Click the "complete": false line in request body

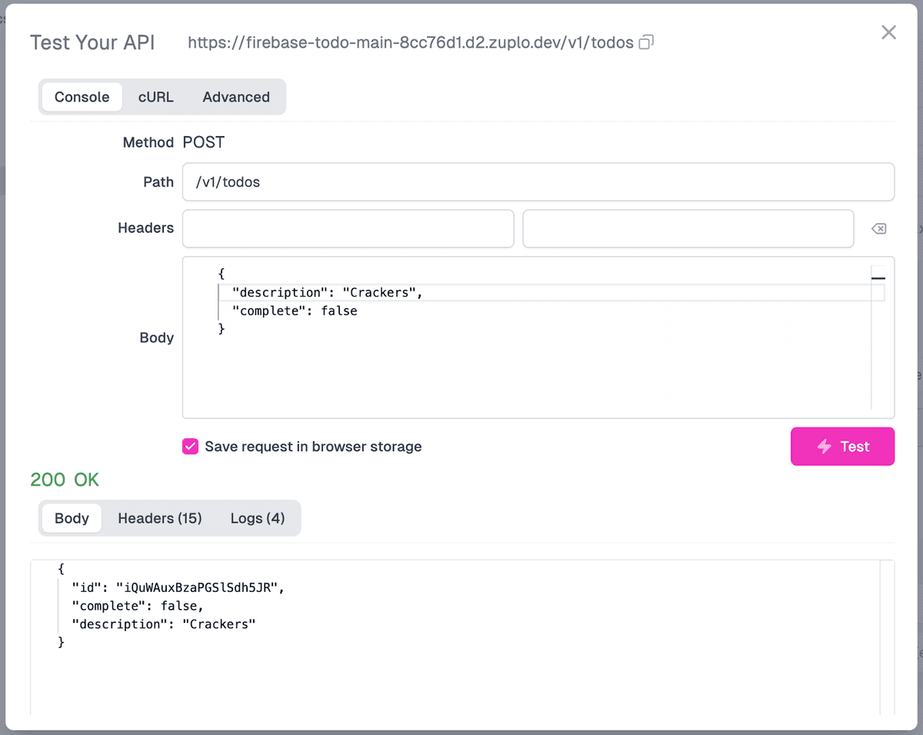click(295, 311)
